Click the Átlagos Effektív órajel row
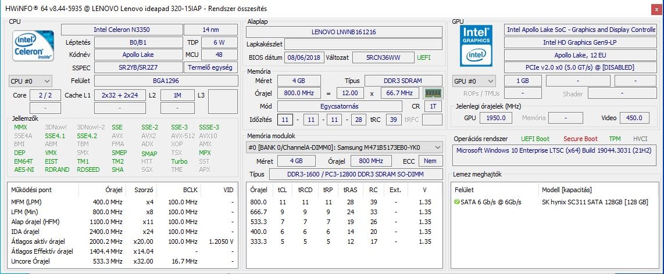 point(122,251)
